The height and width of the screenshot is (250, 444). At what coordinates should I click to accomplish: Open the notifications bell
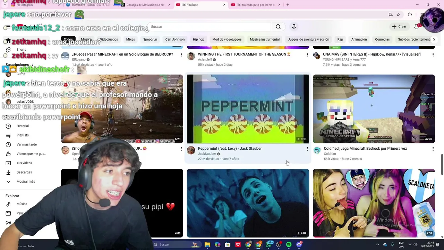pyautogui.click(x=417, y=27)
